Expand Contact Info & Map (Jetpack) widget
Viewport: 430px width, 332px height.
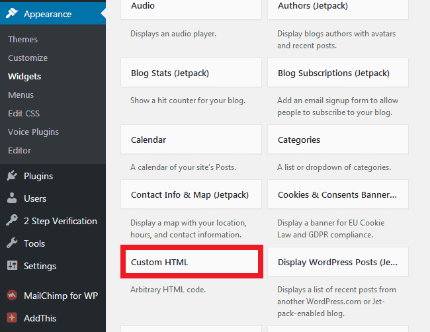pyautogui.click(x=191, y=194)
